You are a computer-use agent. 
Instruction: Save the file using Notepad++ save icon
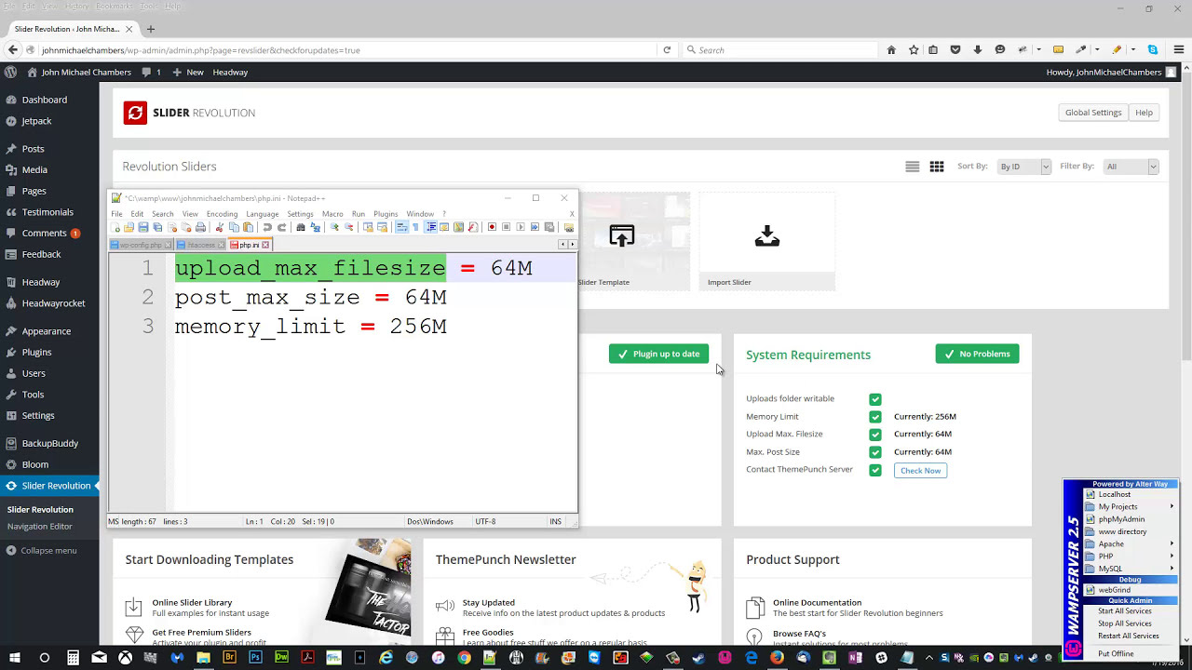tap(142, 227)
